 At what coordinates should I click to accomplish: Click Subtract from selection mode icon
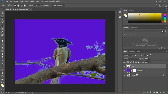(x=22, y=5)
